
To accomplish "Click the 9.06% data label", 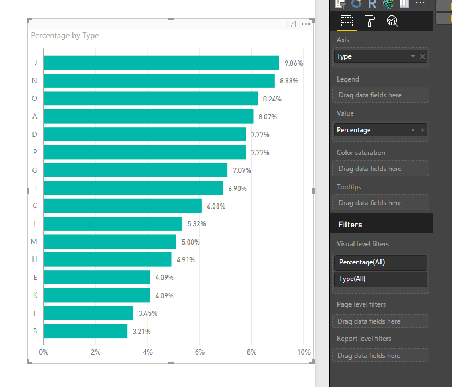I will pos(294,63).
